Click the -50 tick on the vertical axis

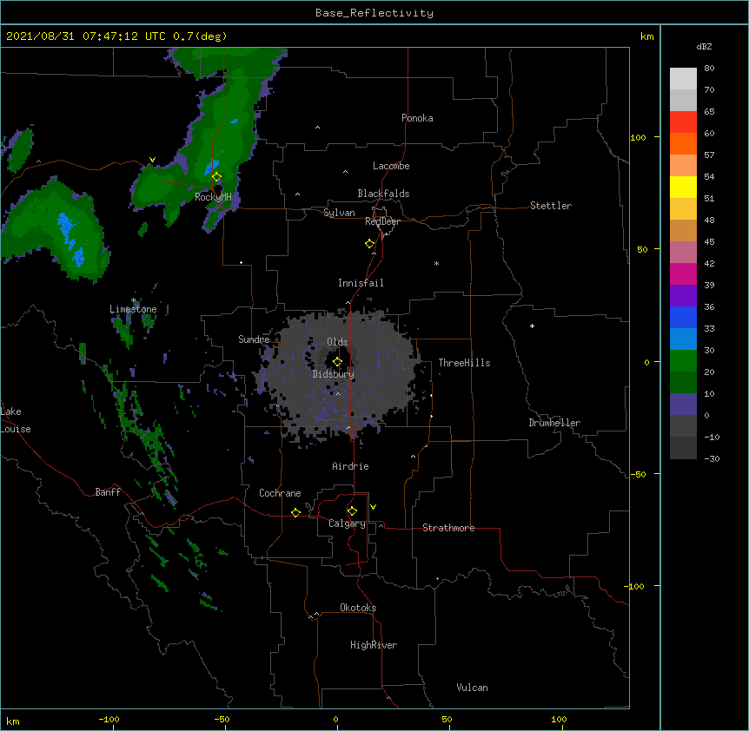click(638, 474)
